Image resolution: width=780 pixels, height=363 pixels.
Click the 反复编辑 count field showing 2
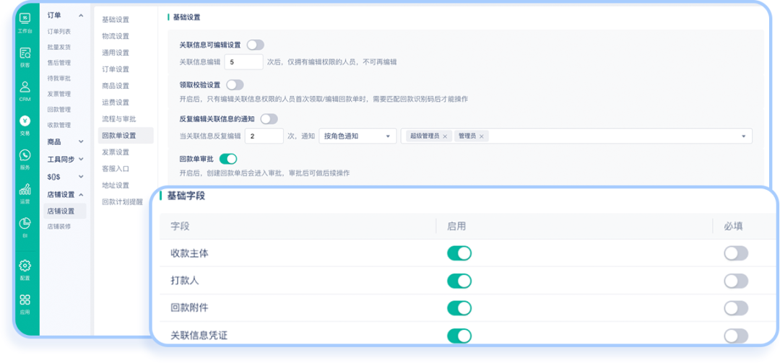264,136
